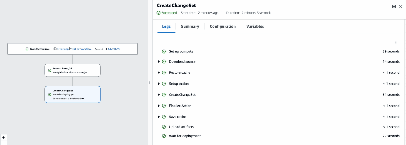Select the CreateChangeSet action node in diagram
Image resolution: width=406 pixels, height=145 pixels.
pyautogui.click(x=72, y=94)
